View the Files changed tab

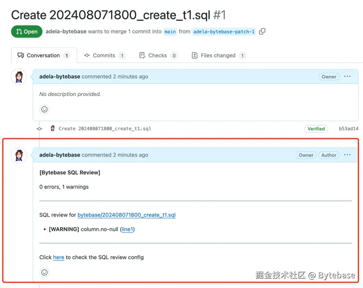click(219, 55)
